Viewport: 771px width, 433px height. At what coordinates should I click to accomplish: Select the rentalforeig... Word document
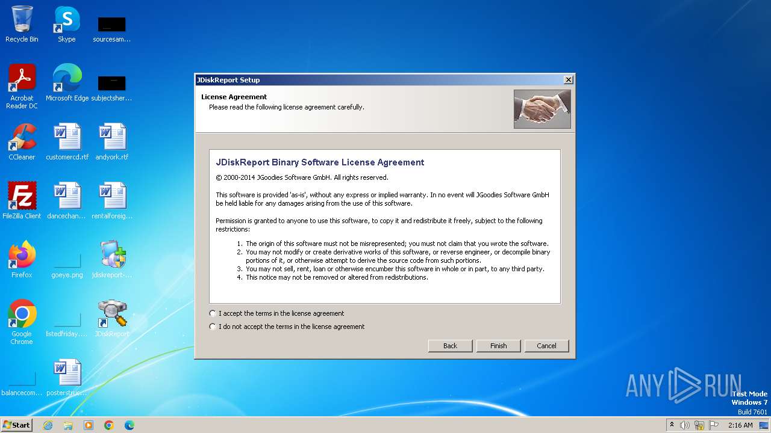point(112,201)
